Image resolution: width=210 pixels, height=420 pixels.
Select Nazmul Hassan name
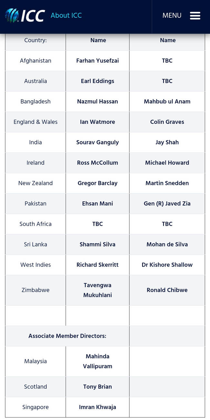click(98, 101)
